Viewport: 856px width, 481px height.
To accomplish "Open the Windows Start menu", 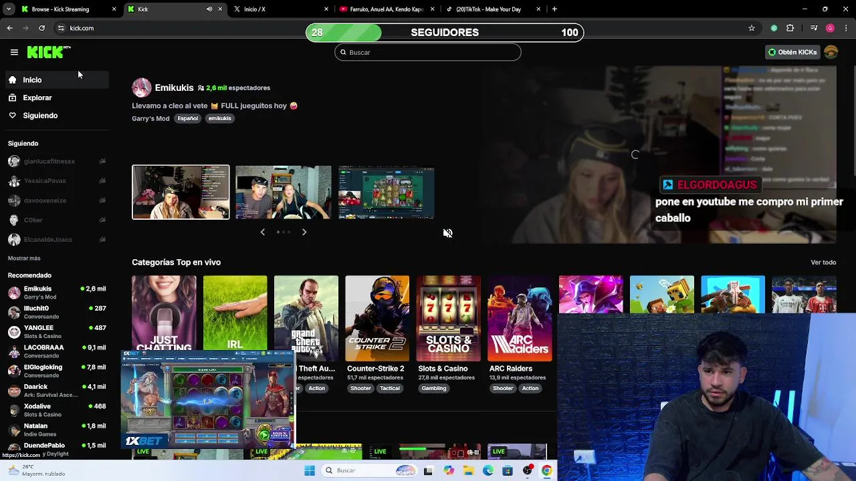I will pos(310,470).
